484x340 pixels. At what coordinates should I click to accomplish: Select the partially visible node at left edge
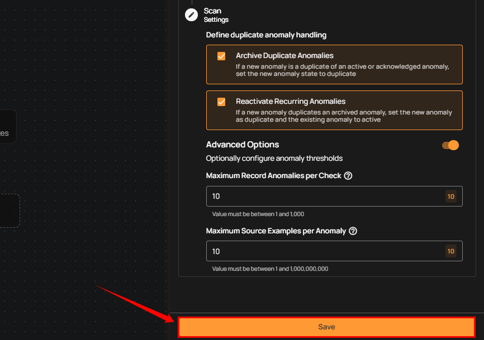(7, 127)
